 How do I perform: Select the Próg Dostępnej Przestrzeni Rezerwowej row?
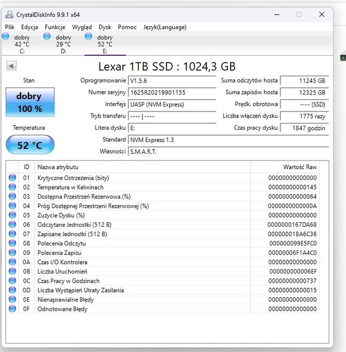point(163,206)
